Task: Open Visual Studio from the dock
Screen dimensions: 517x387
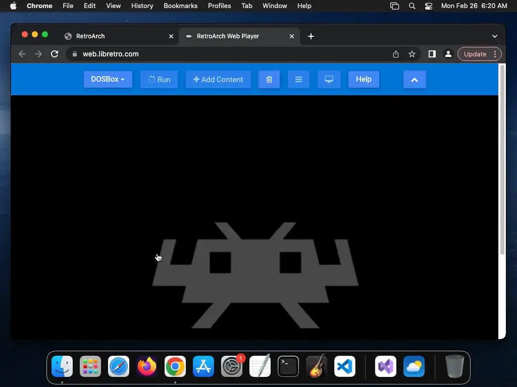Action: pos(386,366)
